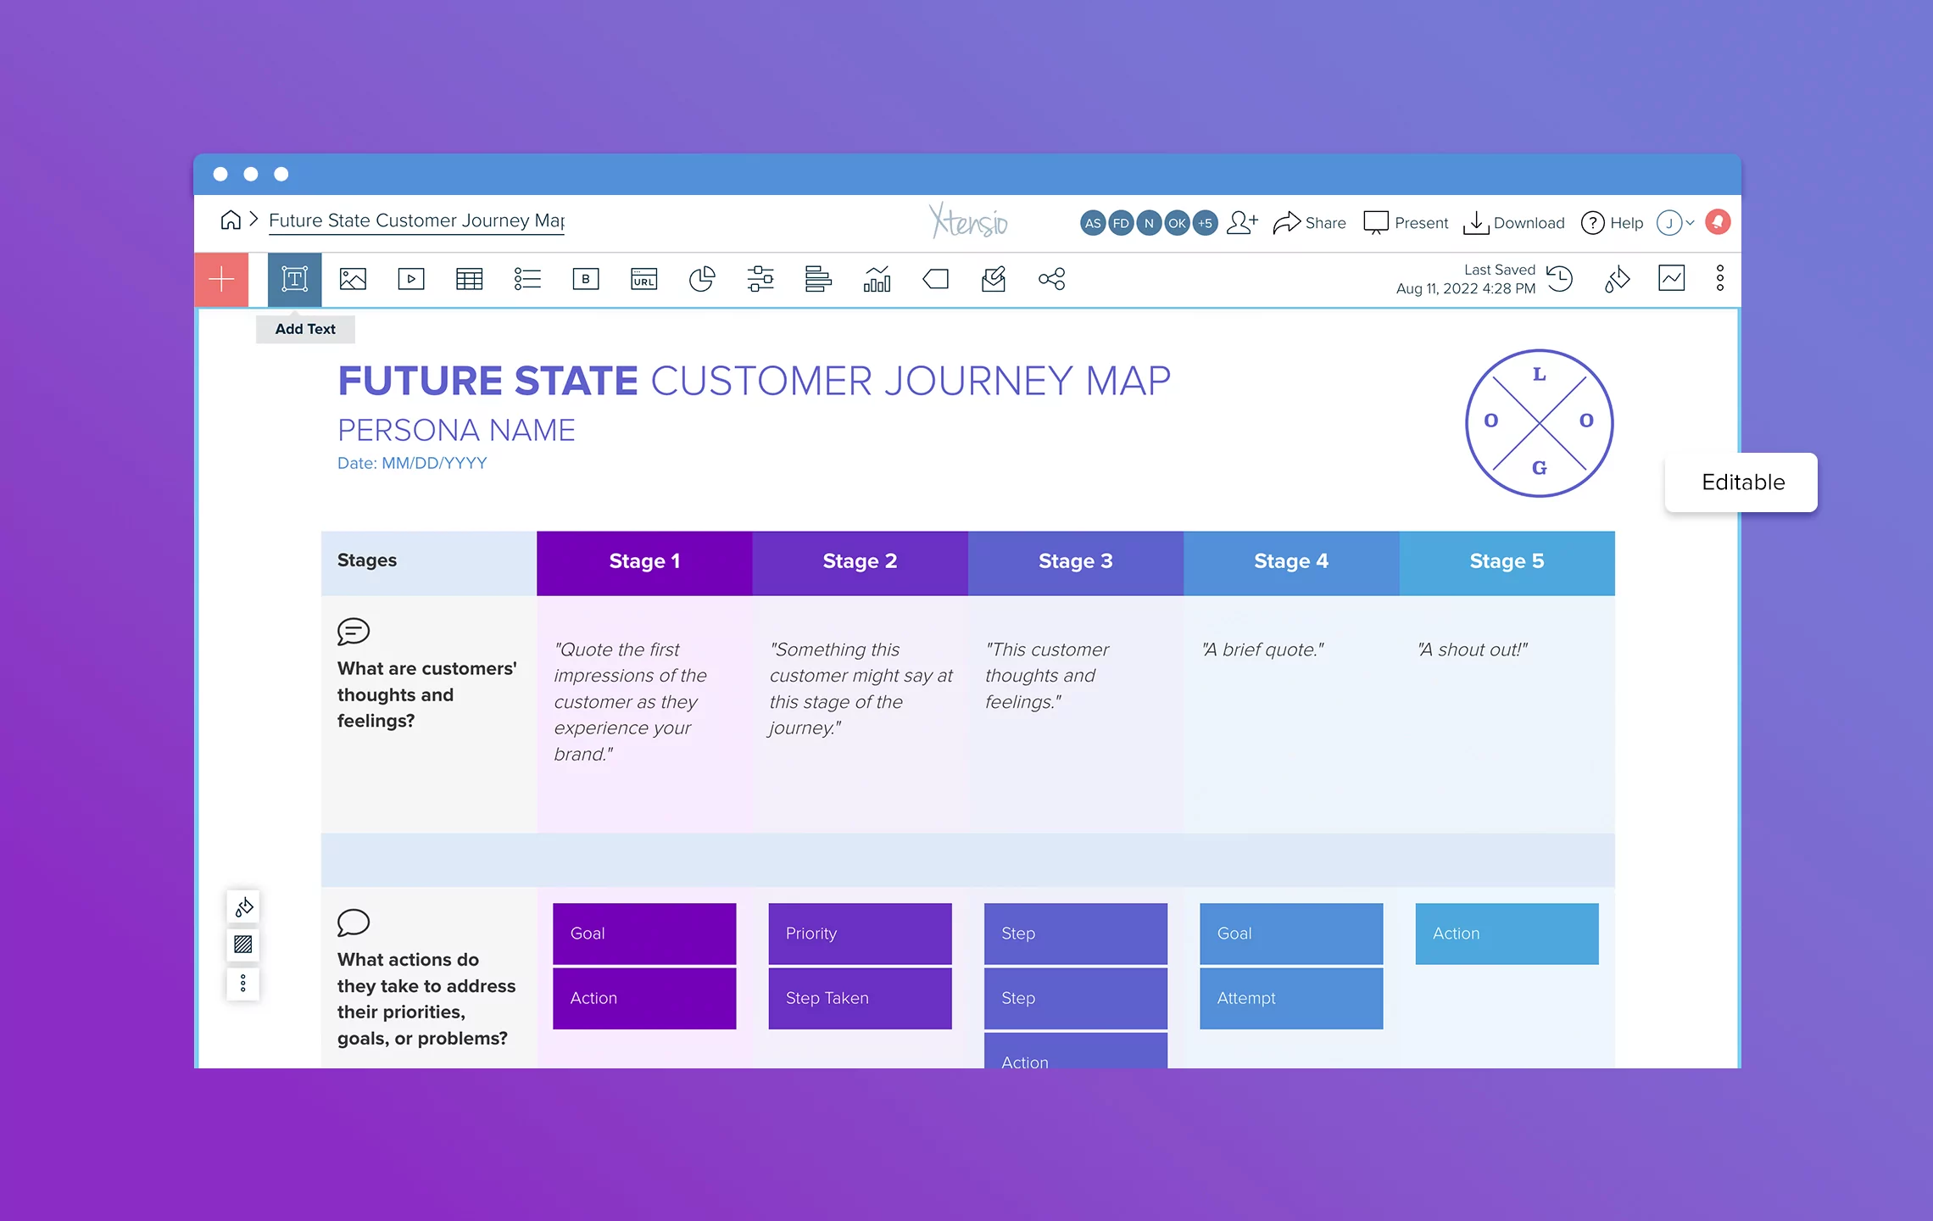This screenshot has height=1221, width=1933.
Task: Open the Add Image tool
Action: [352, 279]
